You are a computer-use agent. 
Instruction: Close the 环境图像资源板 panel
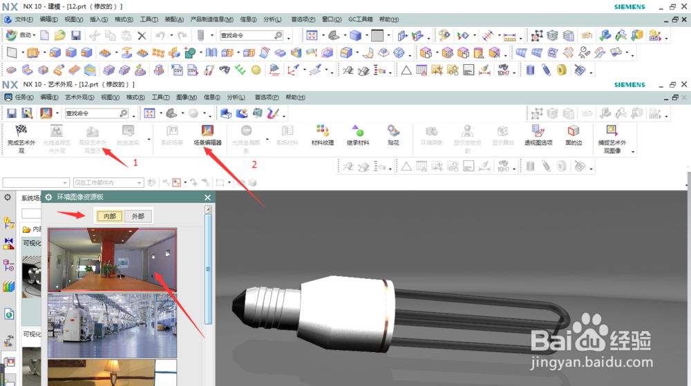(x=207, y=197)
